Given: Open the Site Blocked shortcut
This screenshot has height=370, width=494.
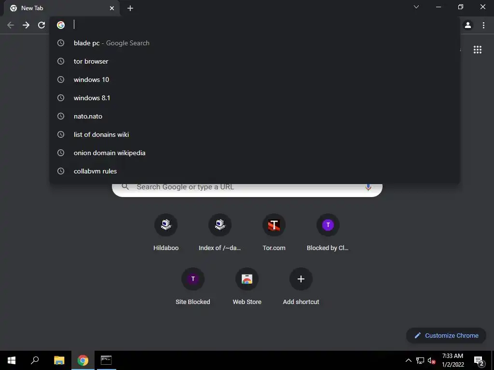Looking at the screenshot, I should point(193,287).
